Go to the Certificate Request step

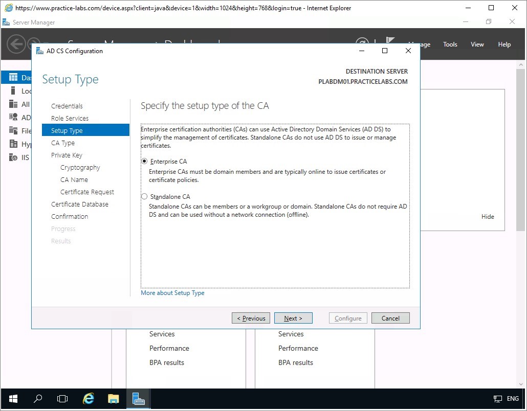(x=87, y=192)
